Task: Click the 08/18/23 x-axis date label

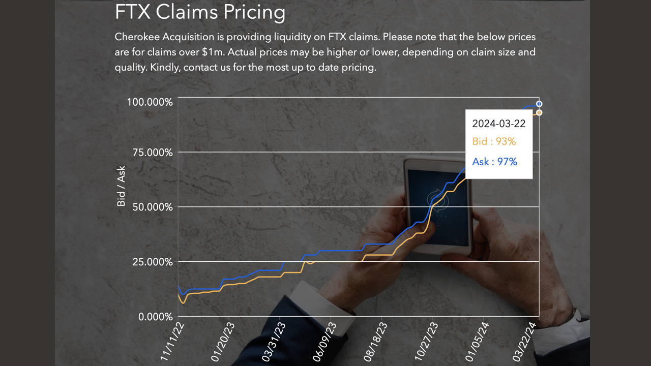Action: point(375,342)
